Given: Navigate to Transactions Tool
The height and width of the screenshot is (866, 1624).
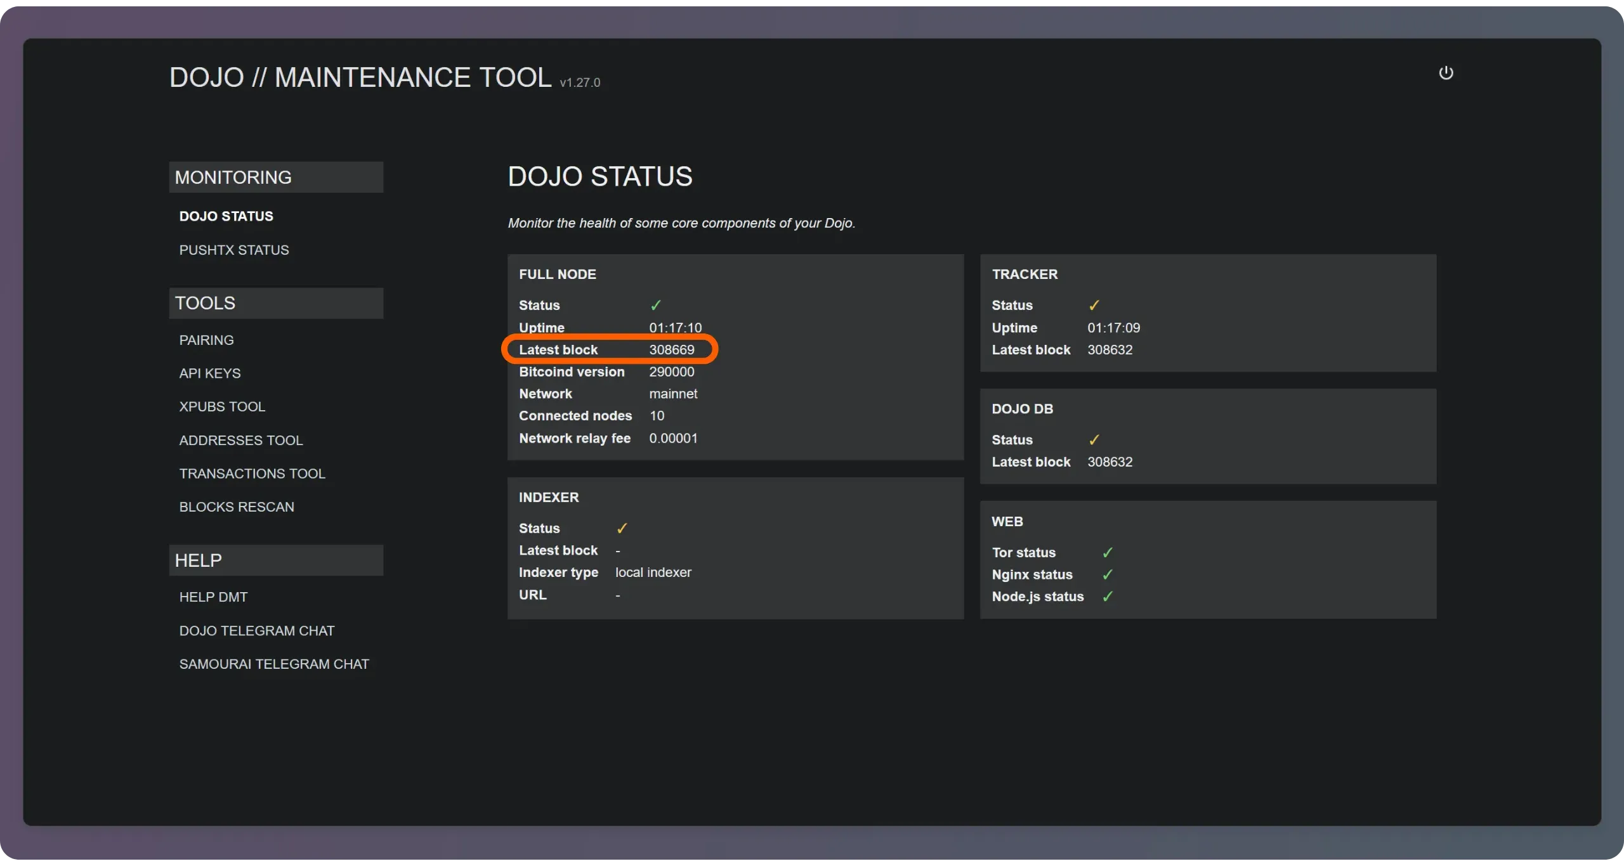Looking at the screenshot, I should [x=252, y=474].
